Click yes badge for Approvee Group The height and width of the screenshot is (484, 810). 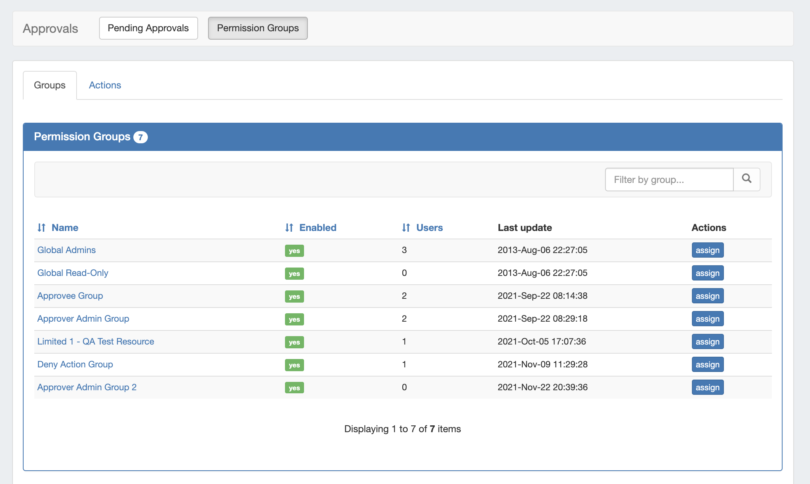(x=294, y=296)
